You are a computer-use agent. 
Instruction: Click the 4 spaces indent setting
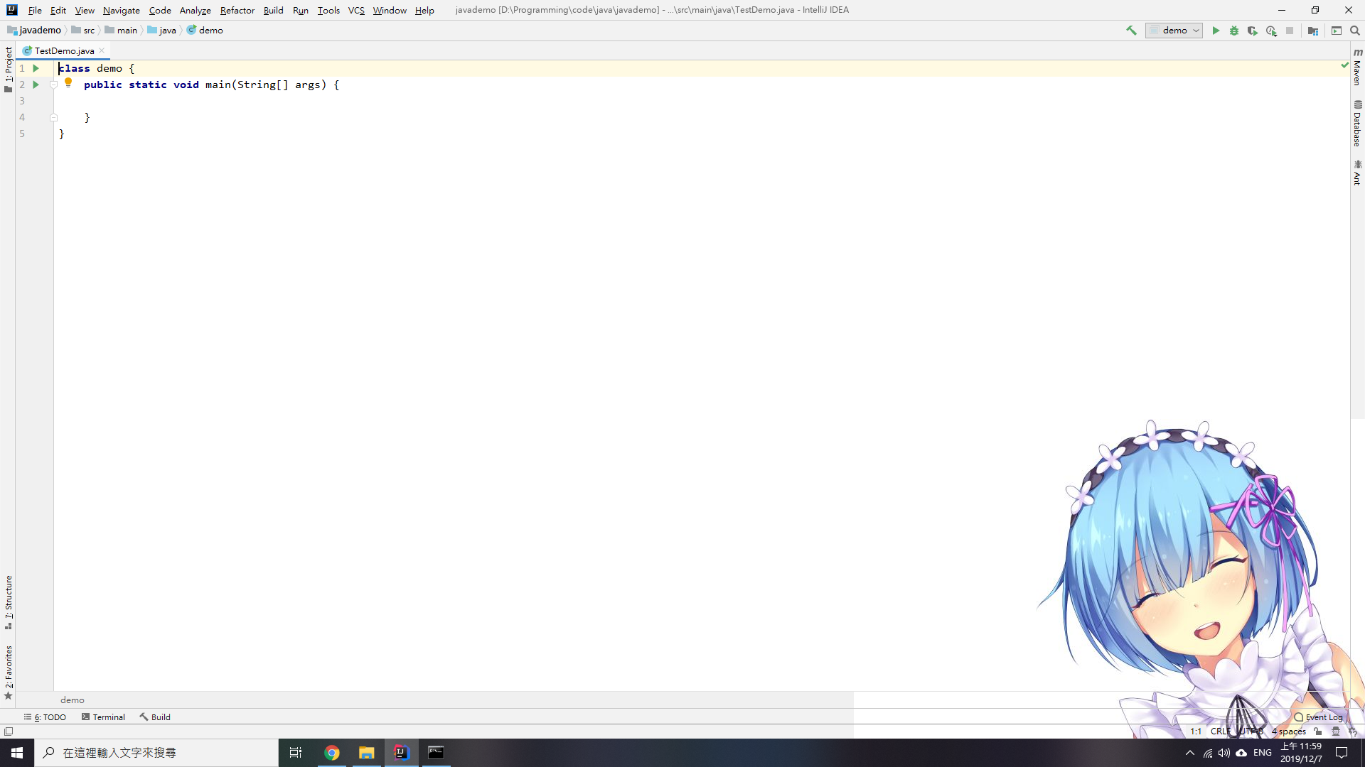tap(1288, 731)
